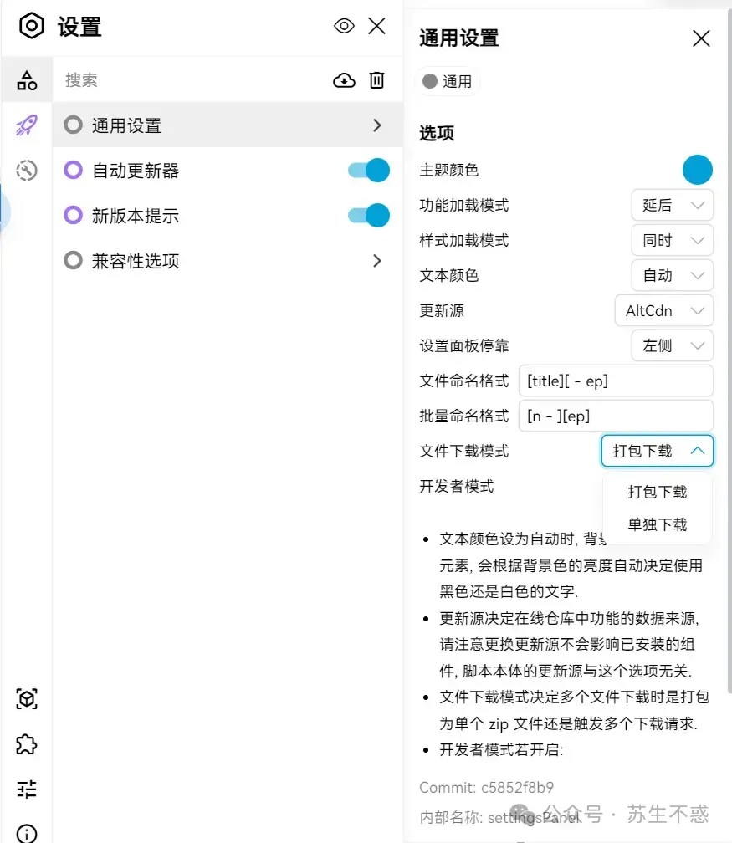Expand the 更新源 AltCdn dropdown
732x843 pixels.
(664, 310)
